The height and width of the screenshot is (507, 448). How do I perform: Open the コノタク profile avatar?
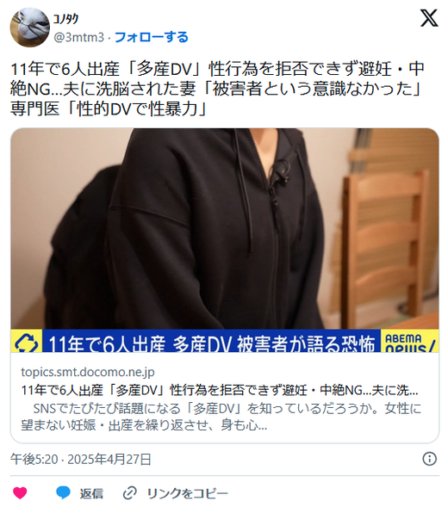[30, 28]
